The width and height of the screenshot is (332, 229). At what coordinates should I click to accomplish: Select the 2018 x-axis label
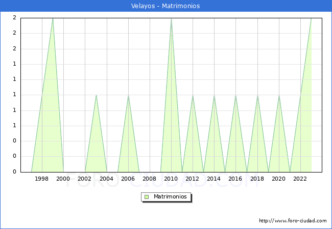257,179
